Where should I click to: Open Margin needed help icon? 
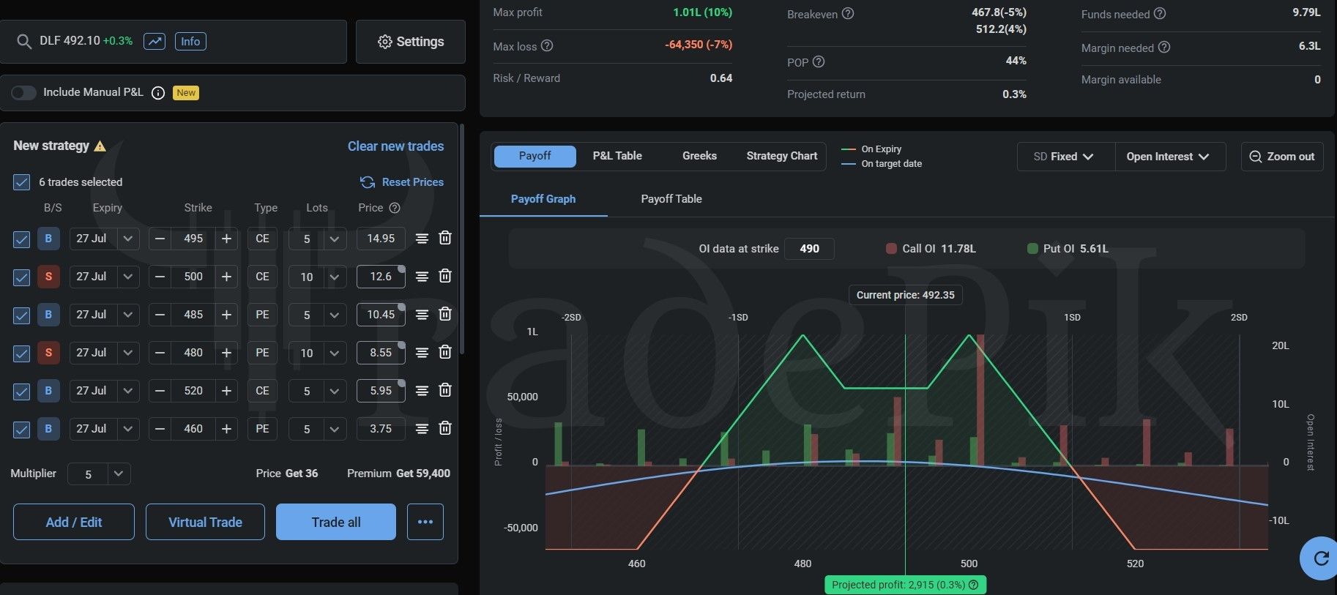coord(1164,48)
